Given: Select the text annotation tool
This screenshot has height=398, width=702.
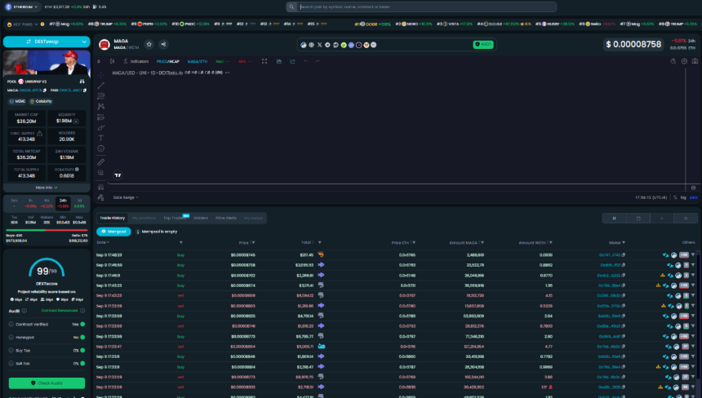Looking at the screenshot, I should (100, 138).
